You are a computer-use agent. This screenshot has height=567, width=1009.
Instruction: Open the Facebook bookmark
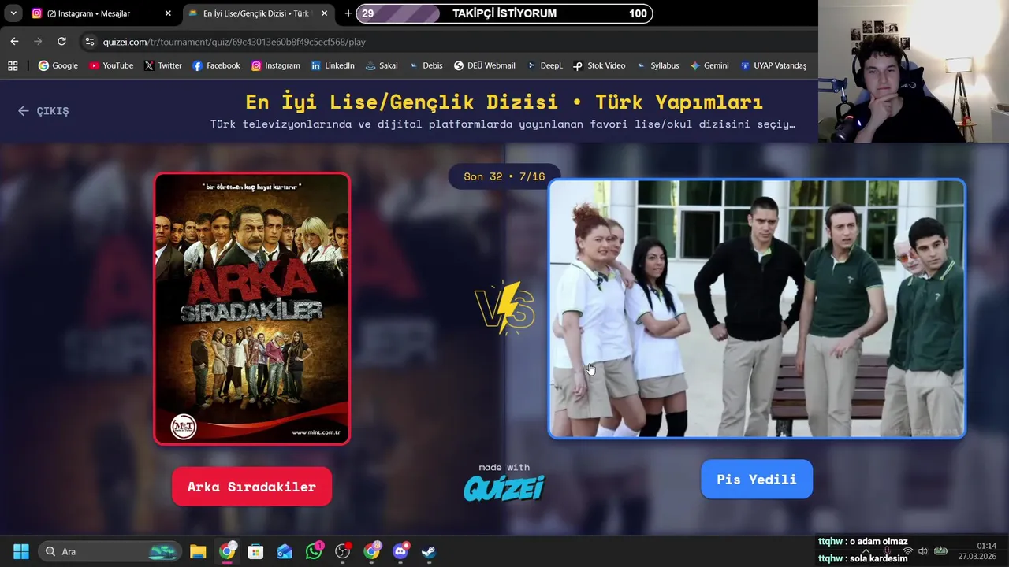pyautogui.click(x=216, y=66)
